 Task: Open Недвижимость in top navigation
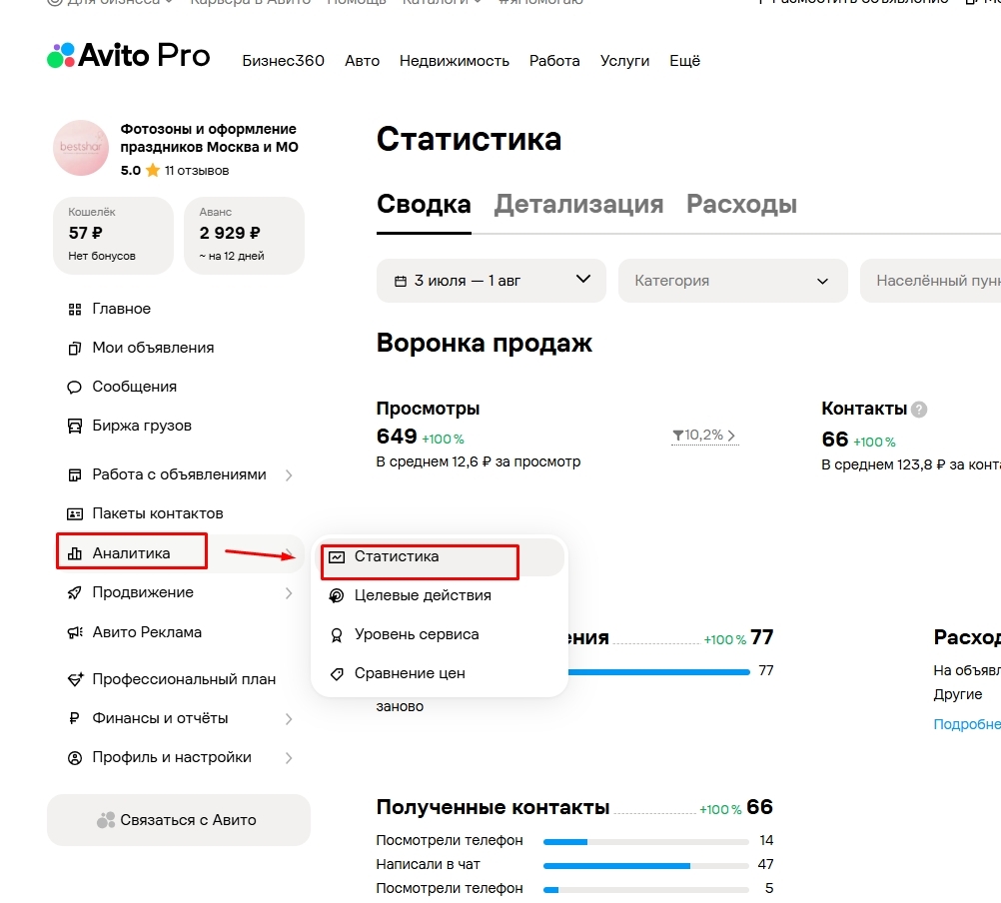point(454,61)
